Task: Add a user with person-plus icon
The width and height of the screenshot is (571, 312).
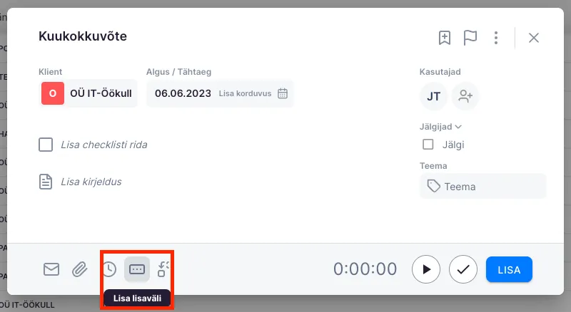Action: (x=466, y=97)
